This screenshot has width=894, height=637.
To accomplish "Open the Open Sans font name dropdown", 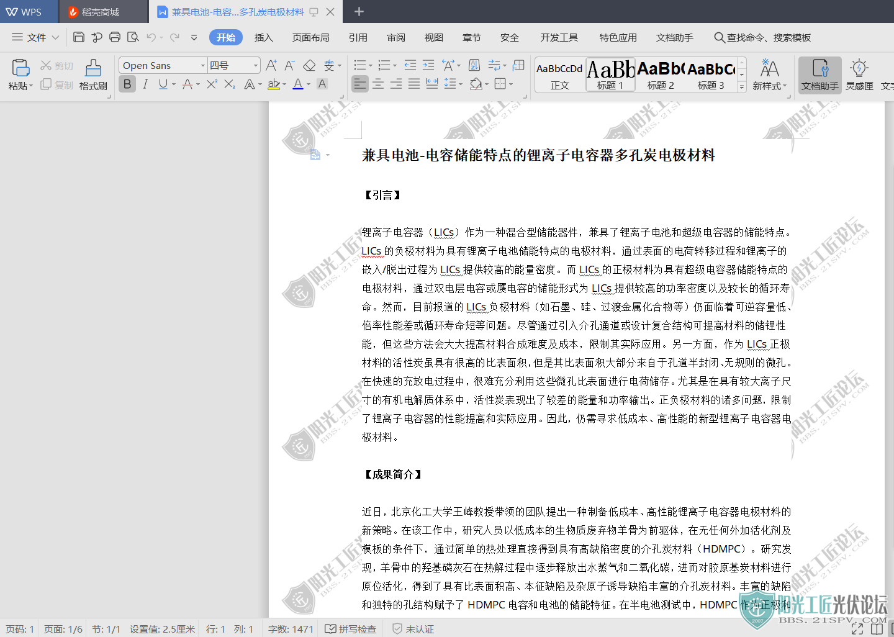I will click(202, 65).
